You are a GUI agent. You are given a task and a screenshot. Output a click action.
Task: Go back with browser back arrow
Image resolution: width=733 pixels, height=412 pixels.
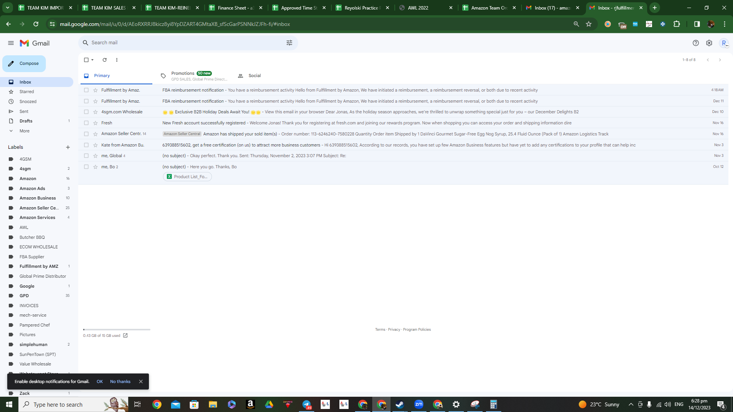point(8,24)
